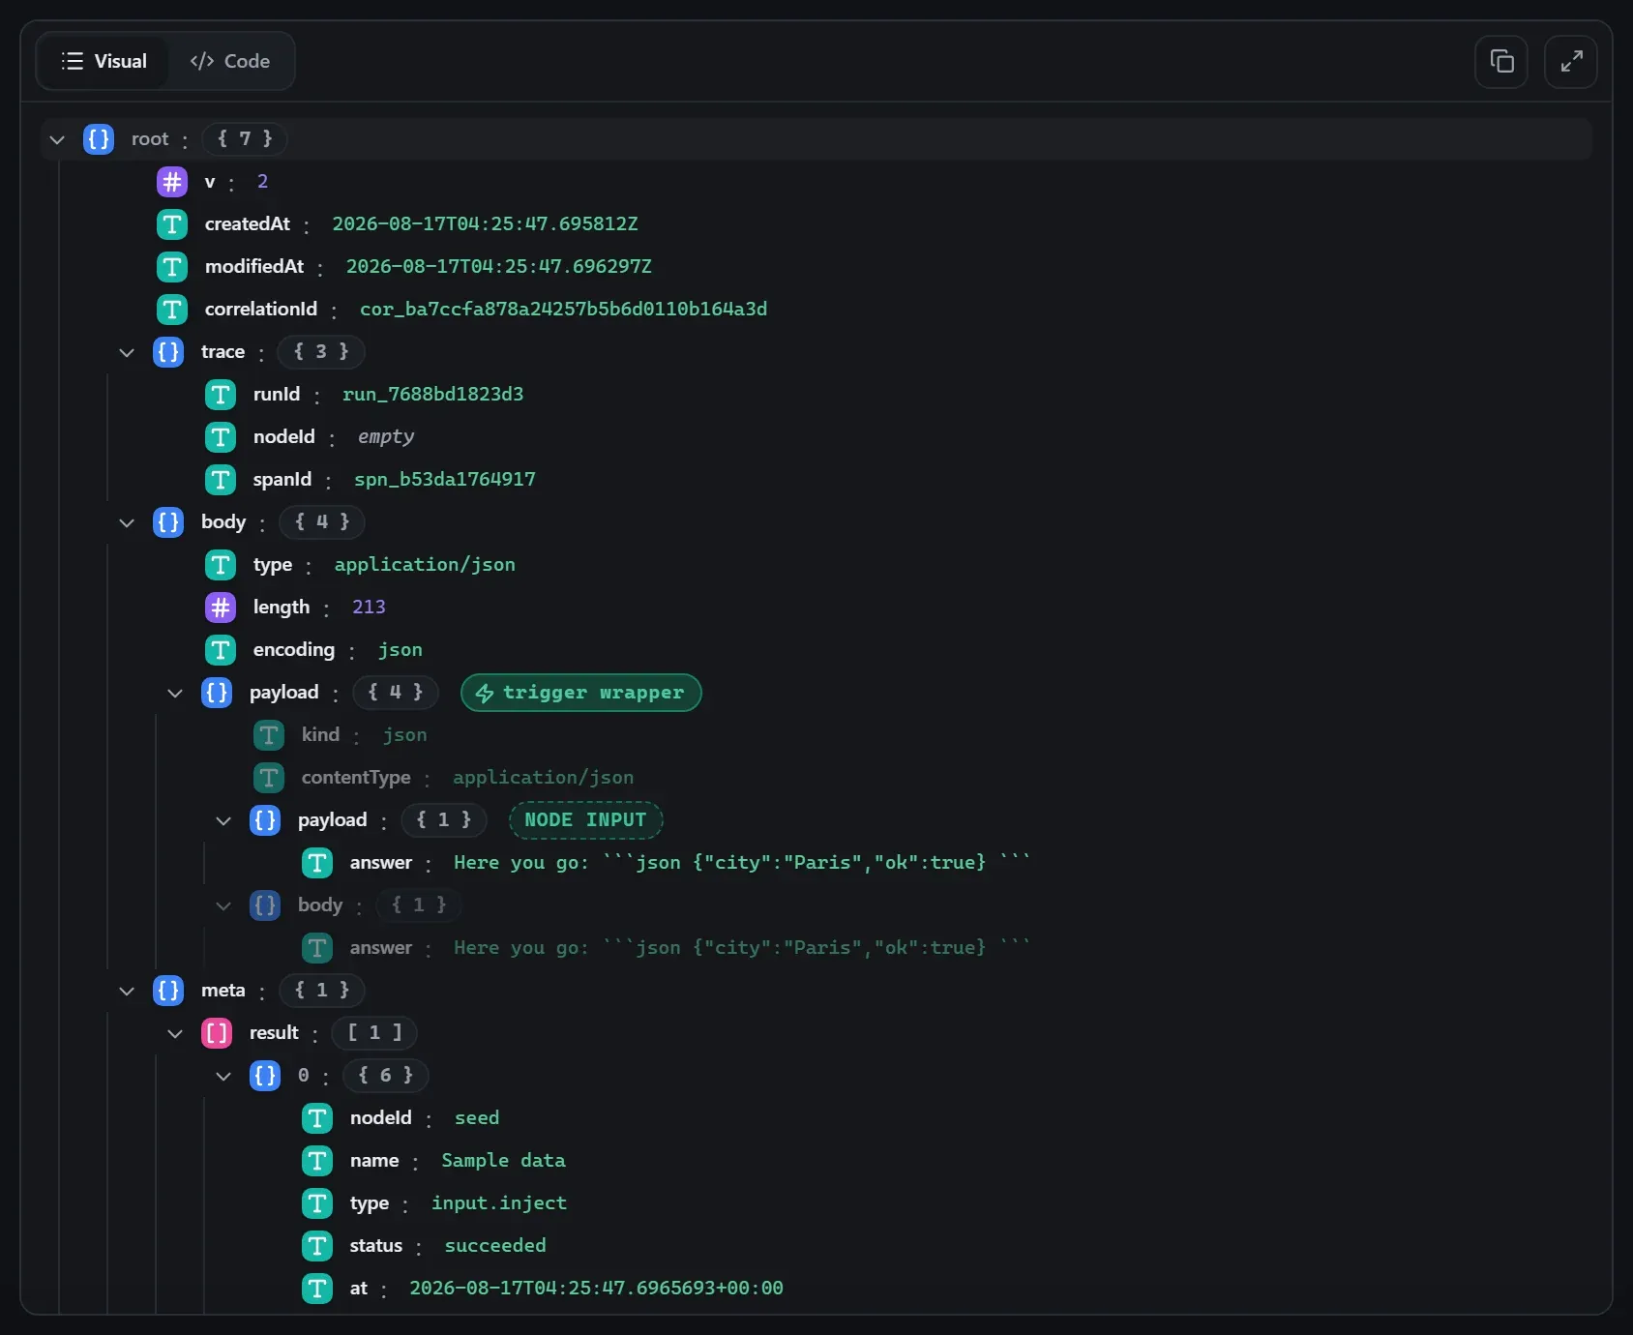
Task: Select the encoding value json
Action: point(400,650)
